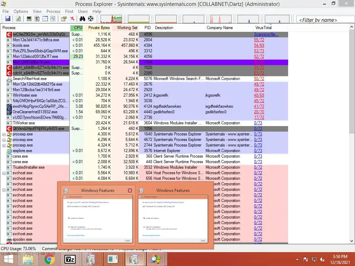Click the Filter by name input field
The width and height of the screenshot is (355, 266).
click(325, 20)
